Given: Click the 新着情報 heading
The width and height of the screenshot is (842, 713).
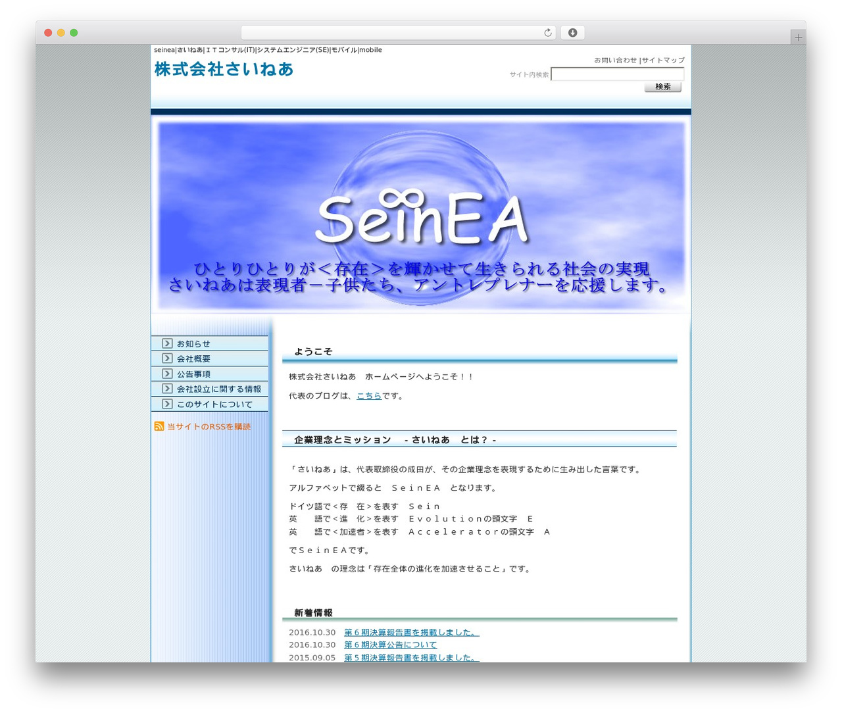Looking at the screenshot, I should [313, 613].
